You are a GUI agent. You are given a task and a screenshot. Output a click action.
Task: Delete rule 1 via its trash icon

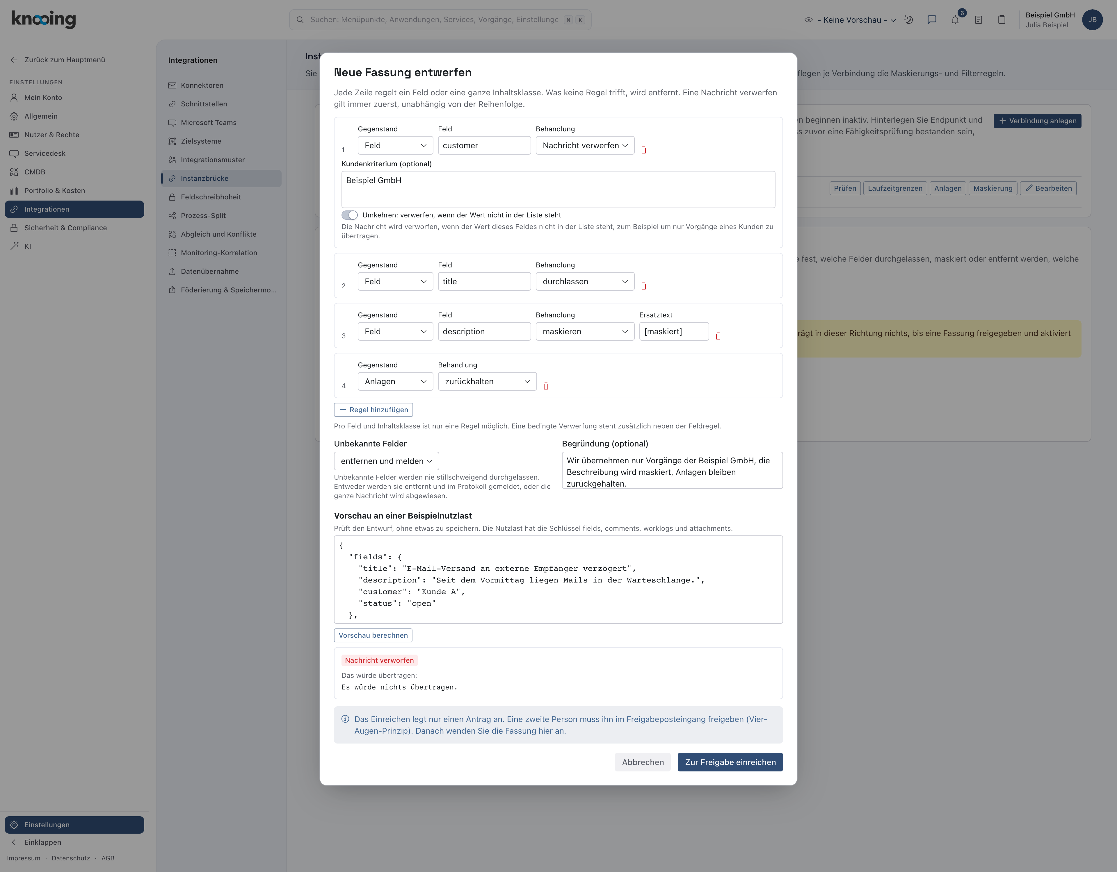643,150
